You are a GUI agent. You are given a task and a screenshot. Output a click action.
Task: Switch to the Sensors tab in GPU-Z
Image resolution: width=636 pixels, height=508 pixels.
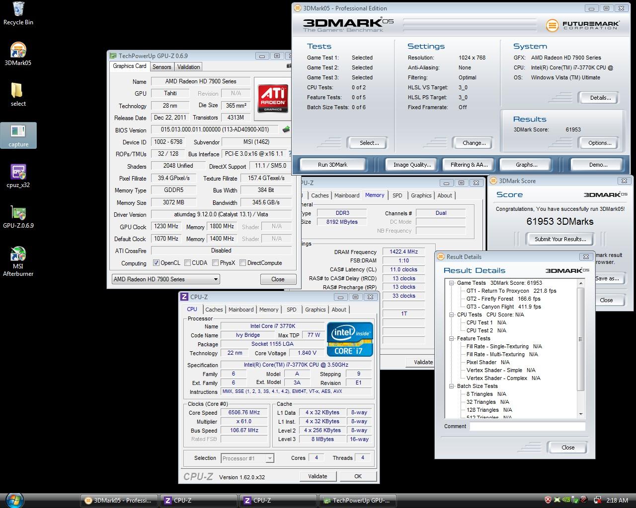point(162,67)
